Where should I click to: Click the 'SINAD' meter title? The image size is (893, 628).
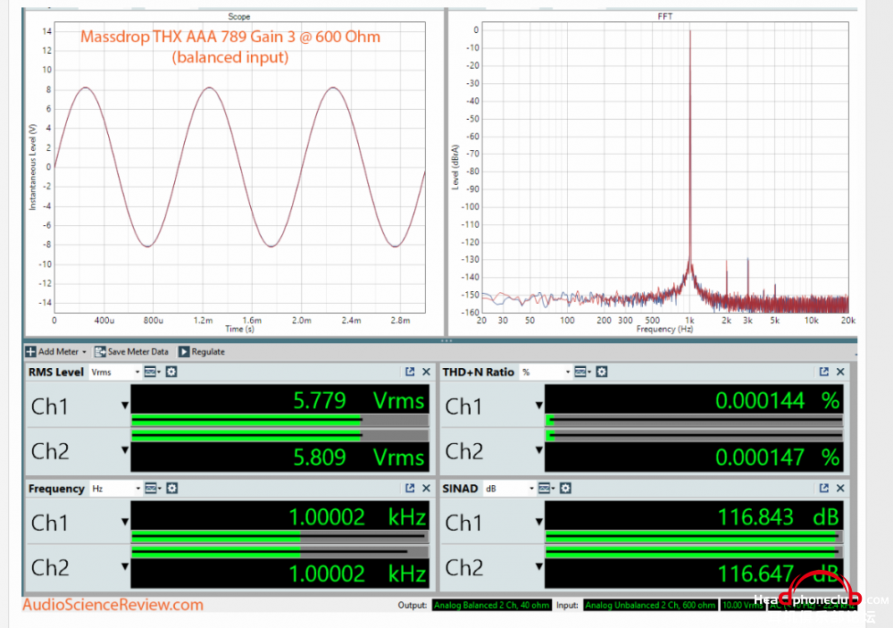[460, 489]
